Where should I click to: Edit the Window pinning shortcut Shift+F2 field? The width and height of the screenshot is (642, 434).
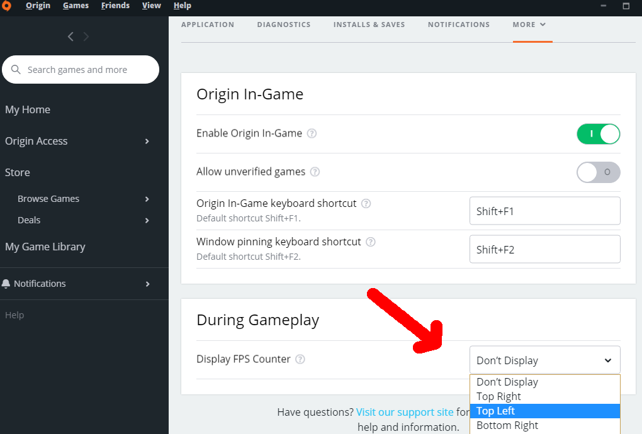(x=544, y=250)
